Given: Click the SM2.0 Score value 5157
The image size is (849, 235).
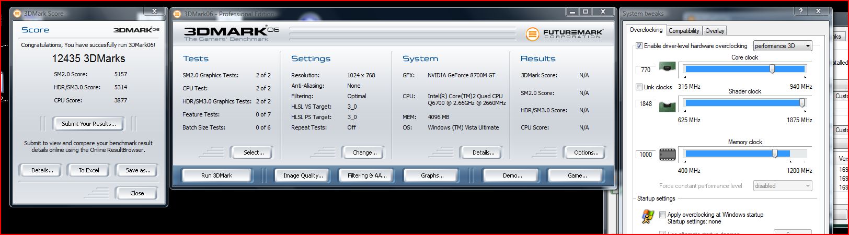Looking at the screenshot, I should click(x=121, y=75).
